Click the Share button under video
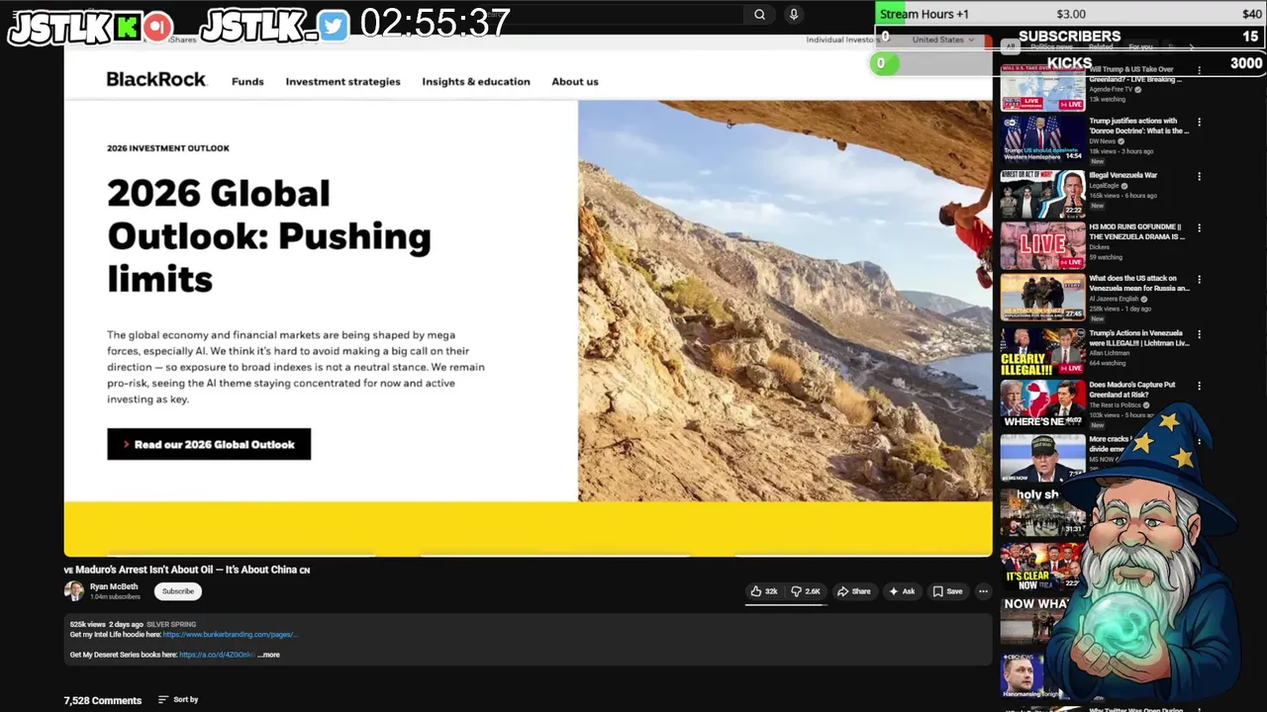The height and width of the screenshot is (712, 1267). [853, 591]
